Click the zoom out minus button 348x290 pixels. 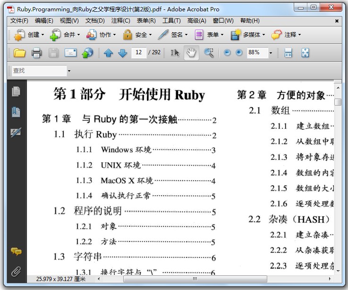227,52
